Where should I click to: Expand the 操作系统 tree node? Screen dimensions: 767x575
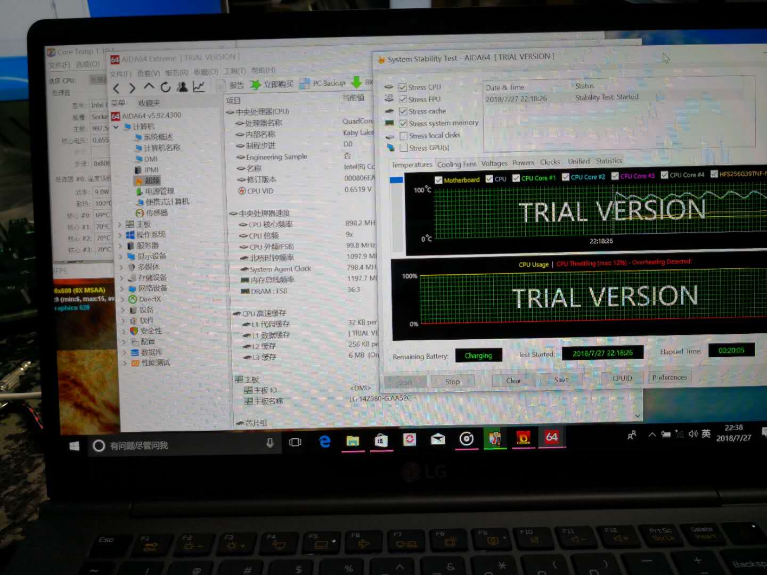coord(120,235)
